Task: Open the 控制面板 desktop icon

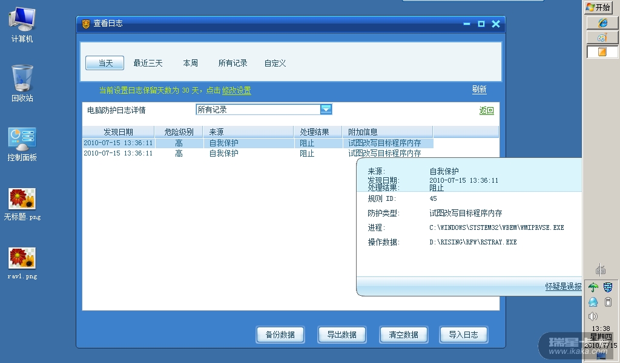Action: 22,144
